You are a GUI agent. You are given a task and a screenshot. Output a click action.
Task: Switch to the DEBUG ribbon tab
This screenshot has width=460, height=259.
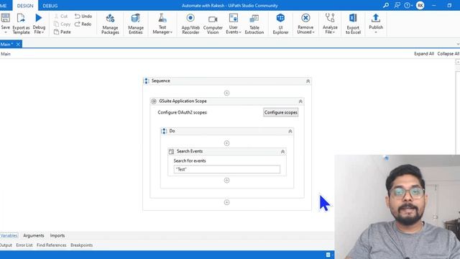click(50, 6)
